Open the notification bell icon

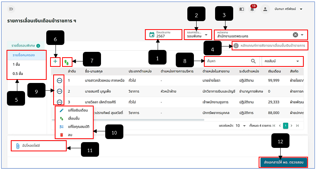tap(252, 9)
